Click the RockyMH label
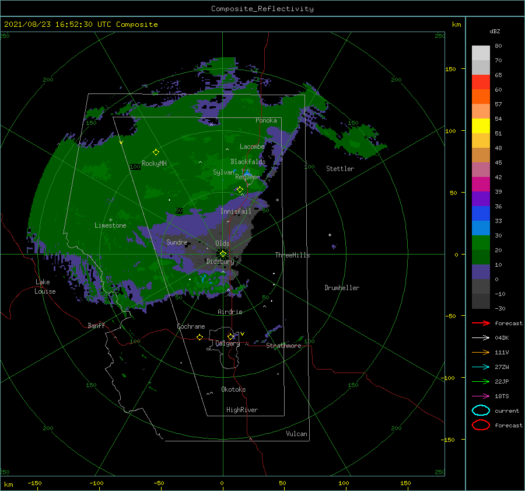This screenshot has height=491, width=525. (x=154, y=163)
